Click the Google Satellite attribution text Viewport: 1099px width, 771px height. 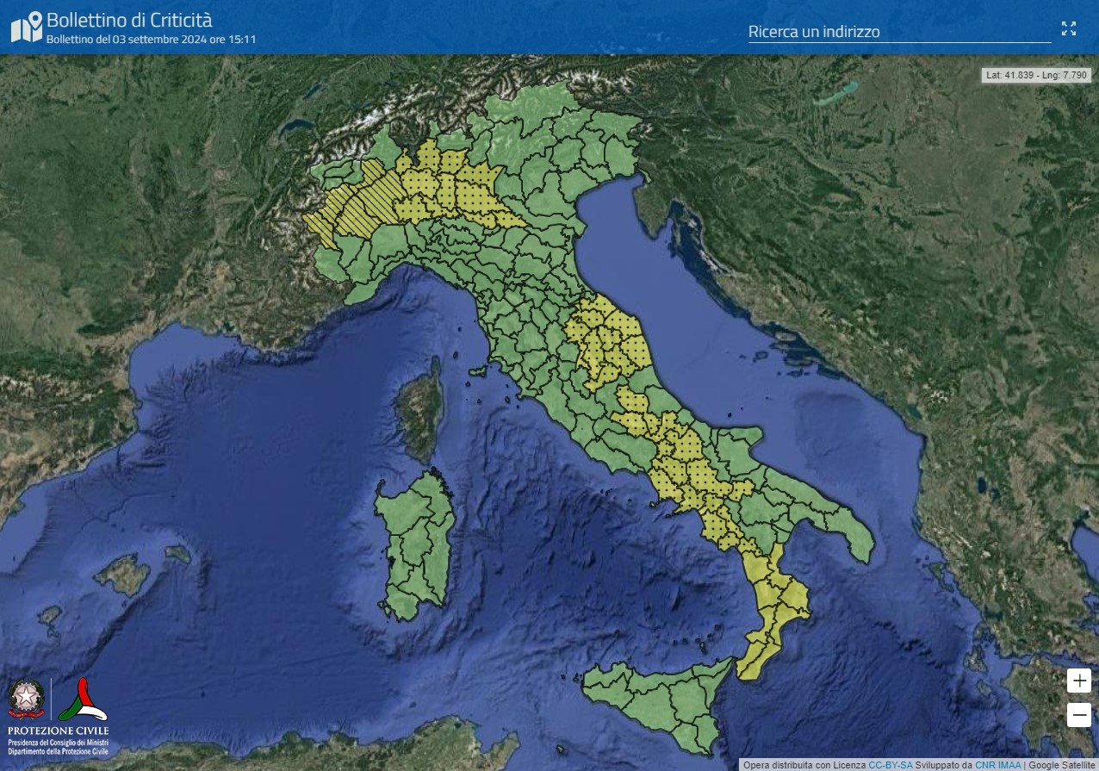click(1062, 765)
